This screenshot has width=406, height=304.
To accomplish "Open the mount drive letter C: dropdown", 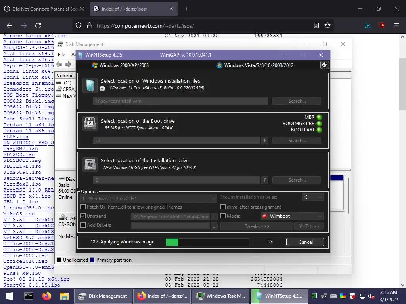I will (312, 197).
